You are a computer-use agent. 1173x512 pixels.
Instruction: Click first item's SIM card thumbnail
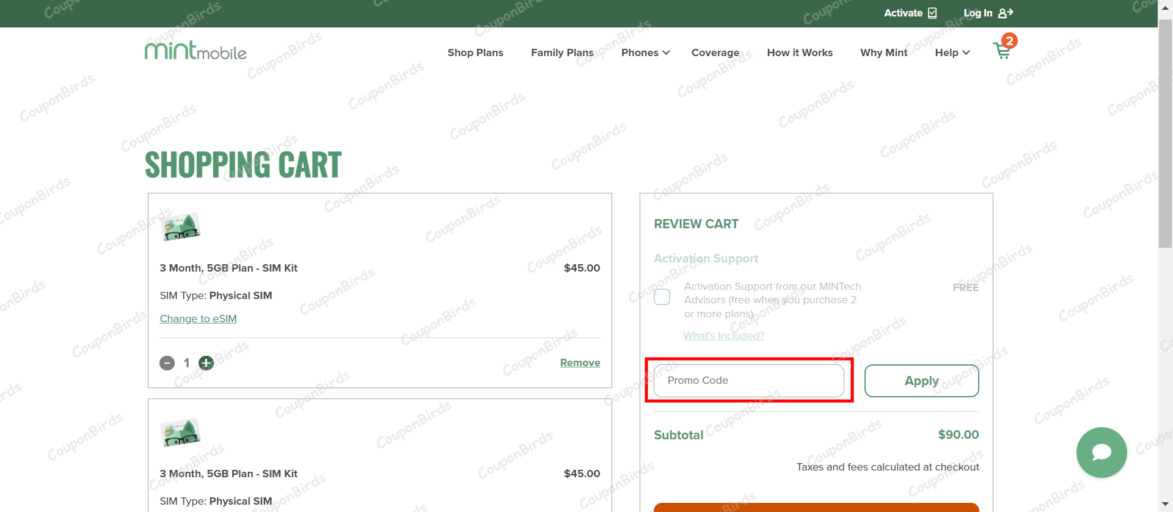click(180, 227)
